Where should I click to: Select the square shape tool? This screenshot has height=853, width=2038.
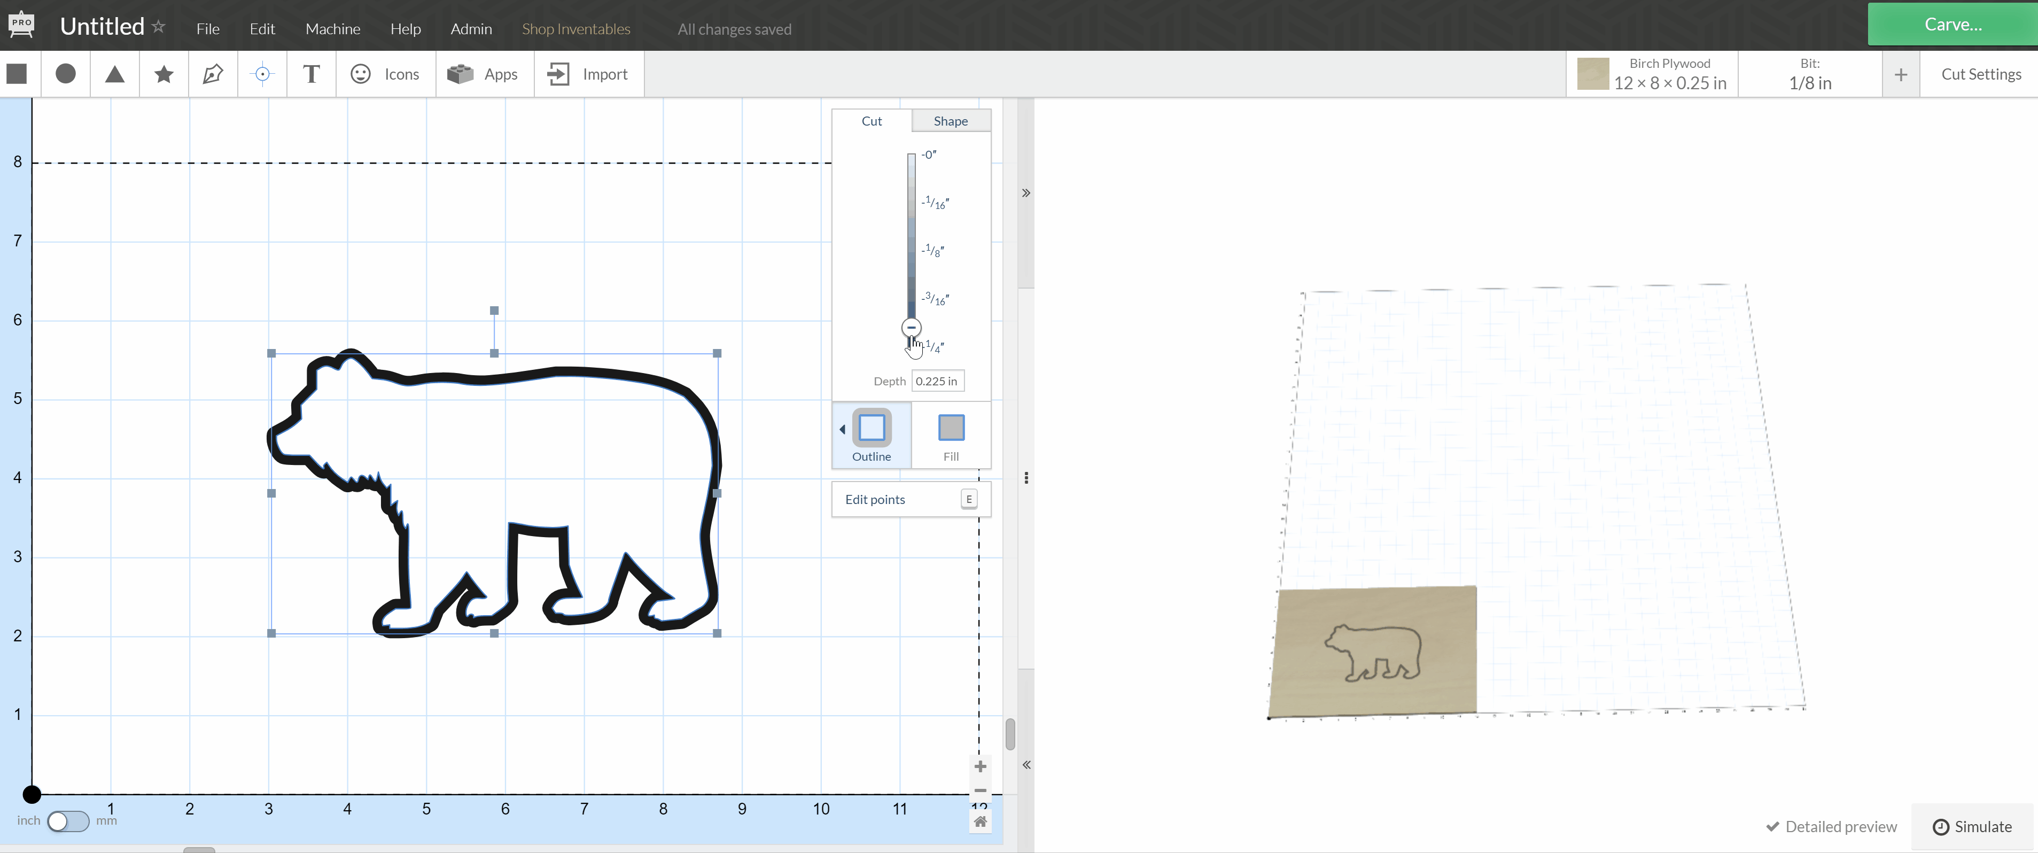pos(17,74)
